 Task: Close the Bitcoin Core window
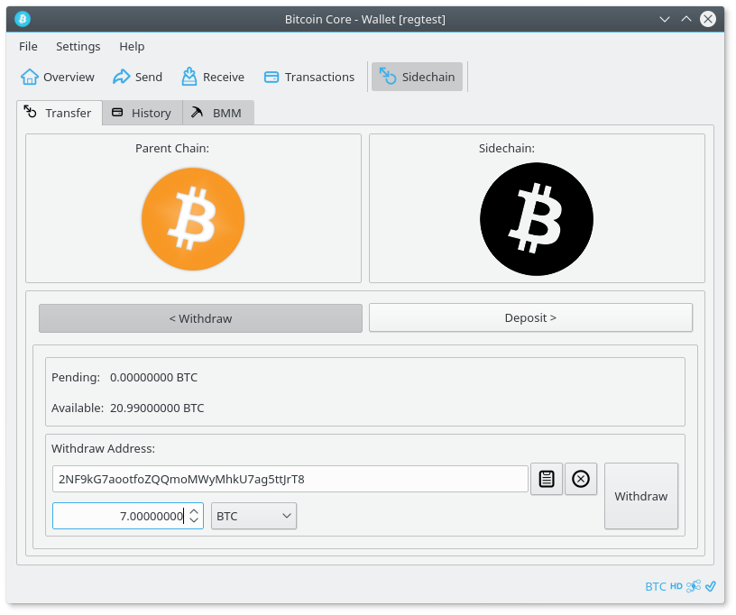click(x=708, y=19)
